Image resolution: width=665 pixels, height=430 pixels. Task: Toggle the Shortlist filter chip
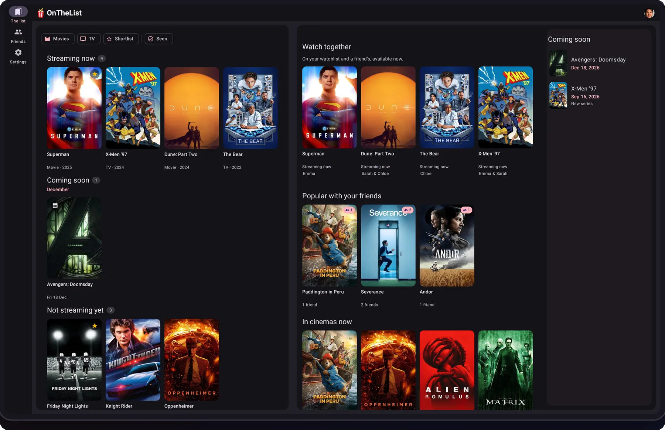(121, 39)
